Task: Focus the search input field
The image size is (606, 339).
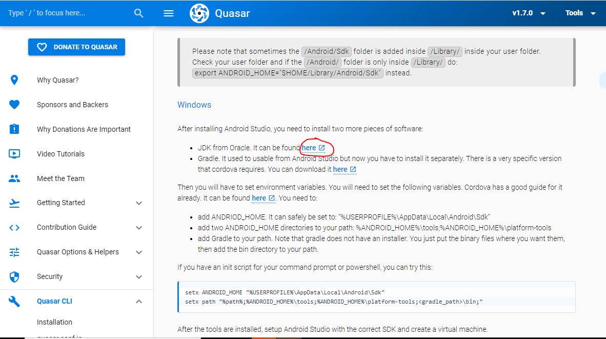Action: coord(62,13)
